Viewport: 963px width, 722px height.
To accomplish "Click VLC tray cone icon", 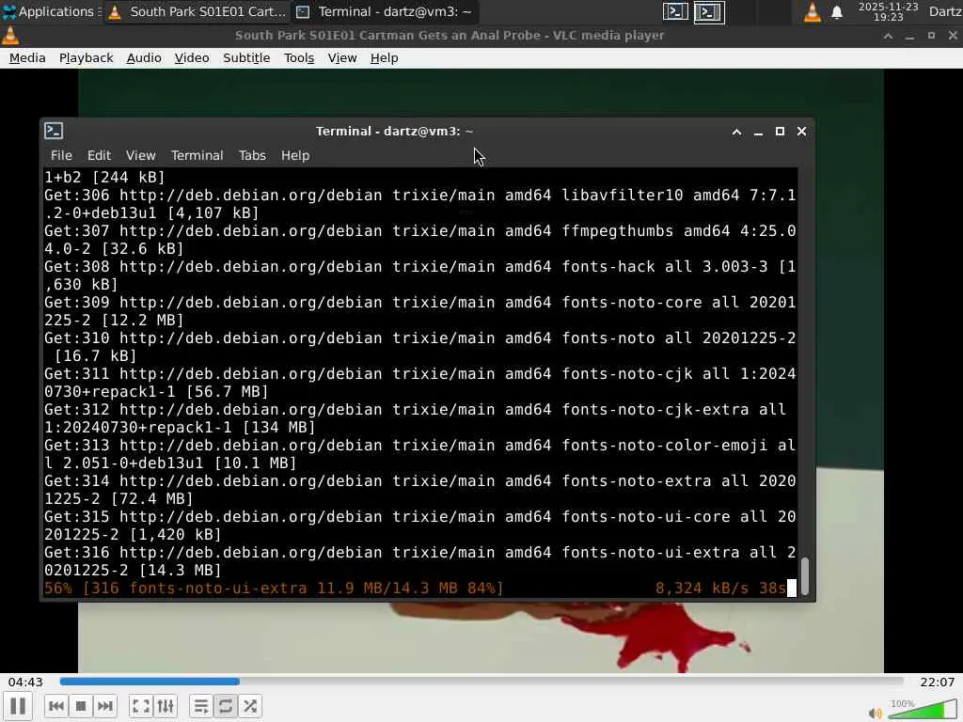I will click(x=813, y=11).
